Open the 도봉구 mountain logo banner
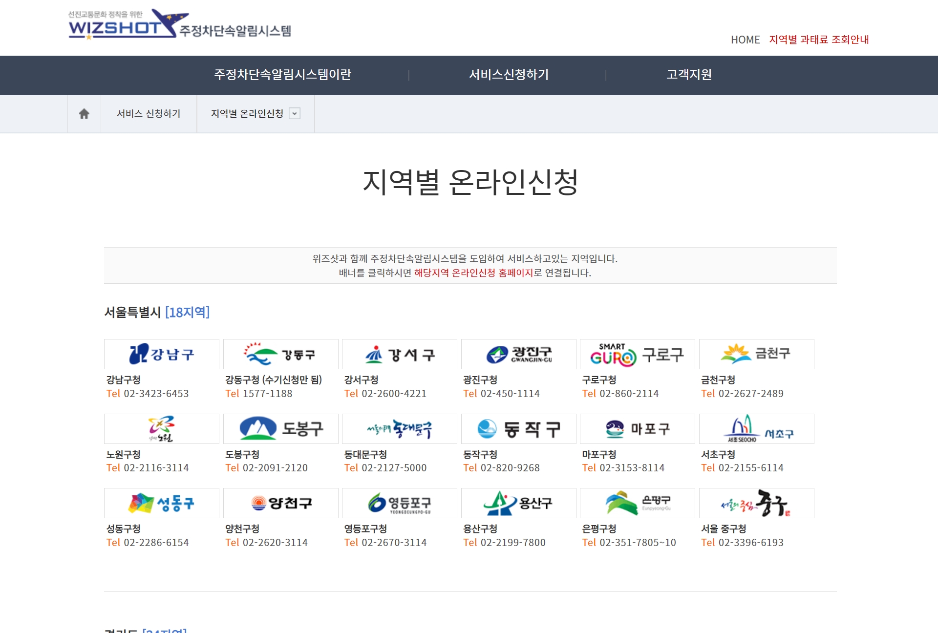The height and width of the screenshot is (633, 938). 280,429
